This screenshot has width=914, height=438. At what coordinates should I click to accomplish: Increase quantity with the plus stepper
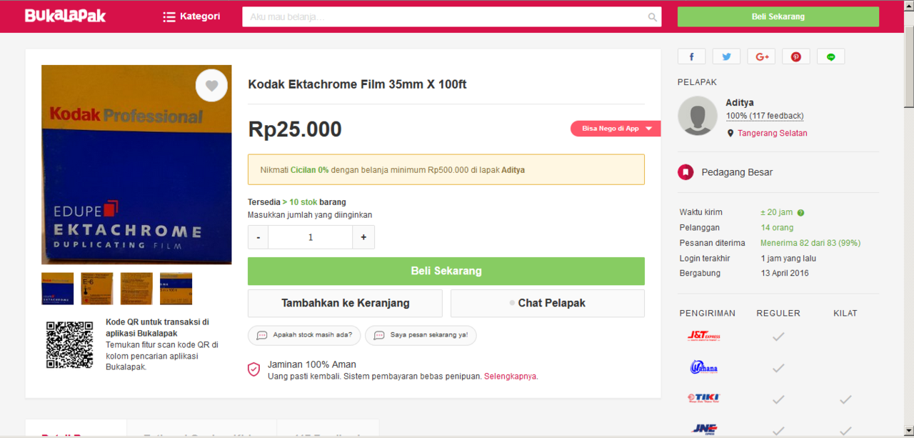363,237
